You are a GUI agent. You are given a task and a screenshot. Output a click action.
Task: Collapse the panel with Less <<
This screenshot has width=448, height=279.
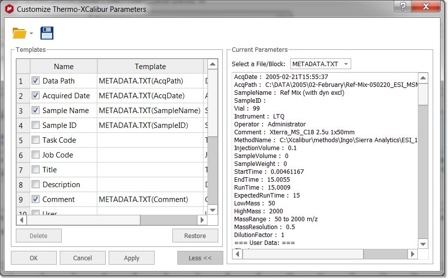pyautogui.click(x=200, y=258)
